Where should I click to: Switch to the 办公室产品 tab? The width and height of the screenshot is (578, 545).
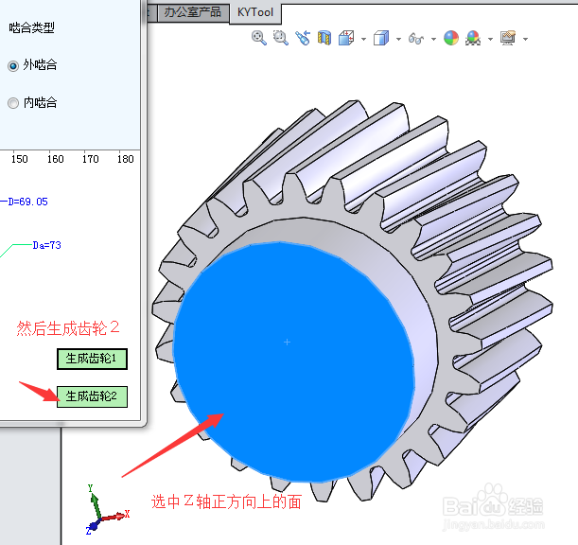[192, 12]
